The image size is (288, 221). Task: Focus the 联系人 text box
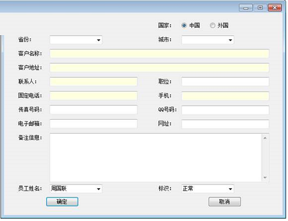[93, 82]
